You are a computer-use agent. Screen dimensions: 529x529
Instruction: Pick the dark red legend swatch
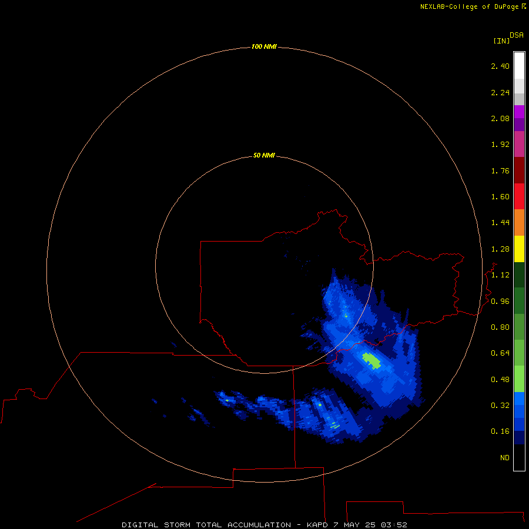click(x=519, y=170)
